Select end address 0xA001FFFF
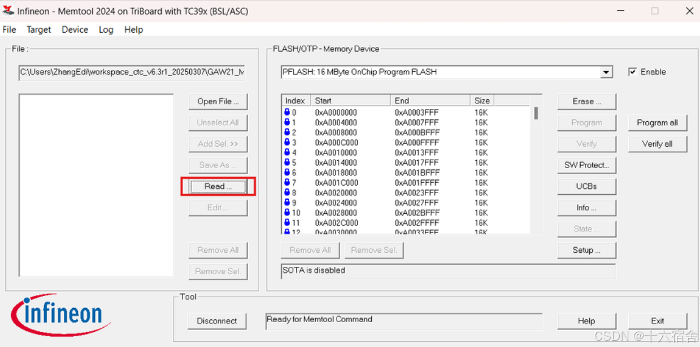This screenshot has height=347, width=700. pos(417,183)
